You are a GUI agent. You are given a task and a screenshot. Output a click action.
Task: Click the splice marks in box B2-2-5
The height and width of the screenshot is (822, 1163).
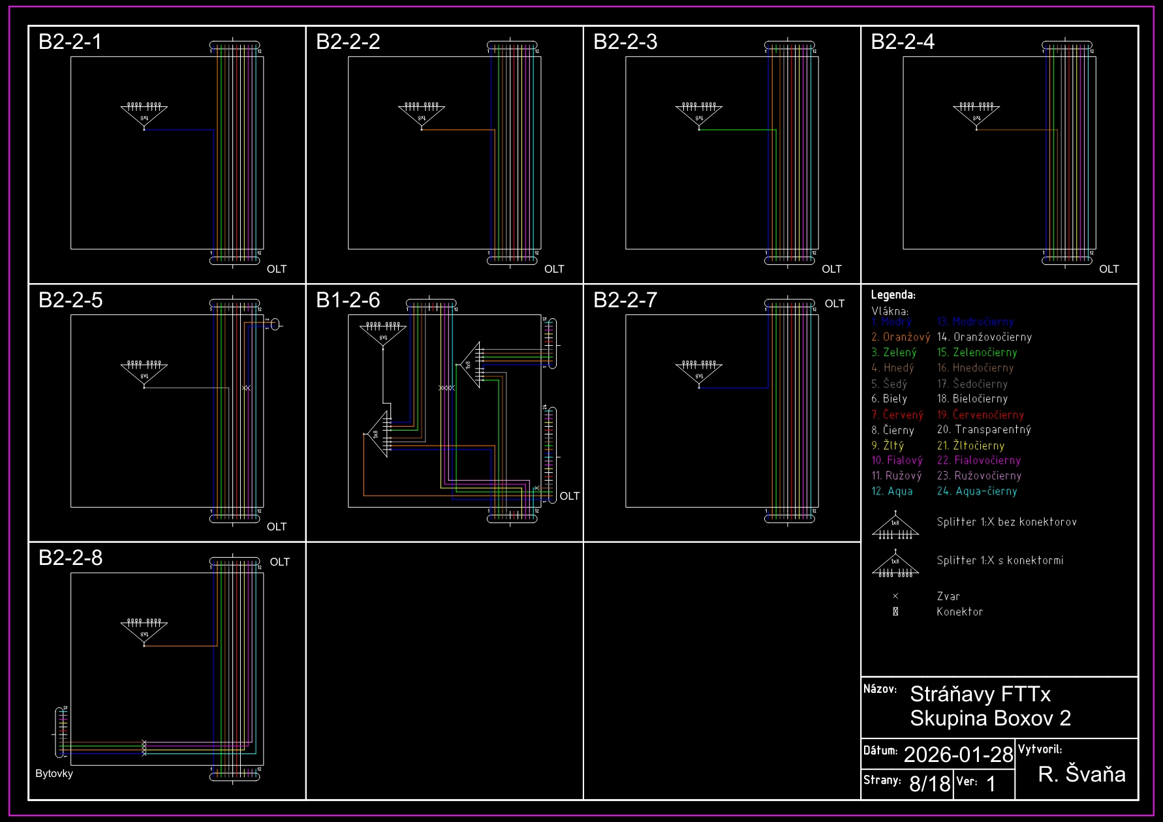point(246,388)
